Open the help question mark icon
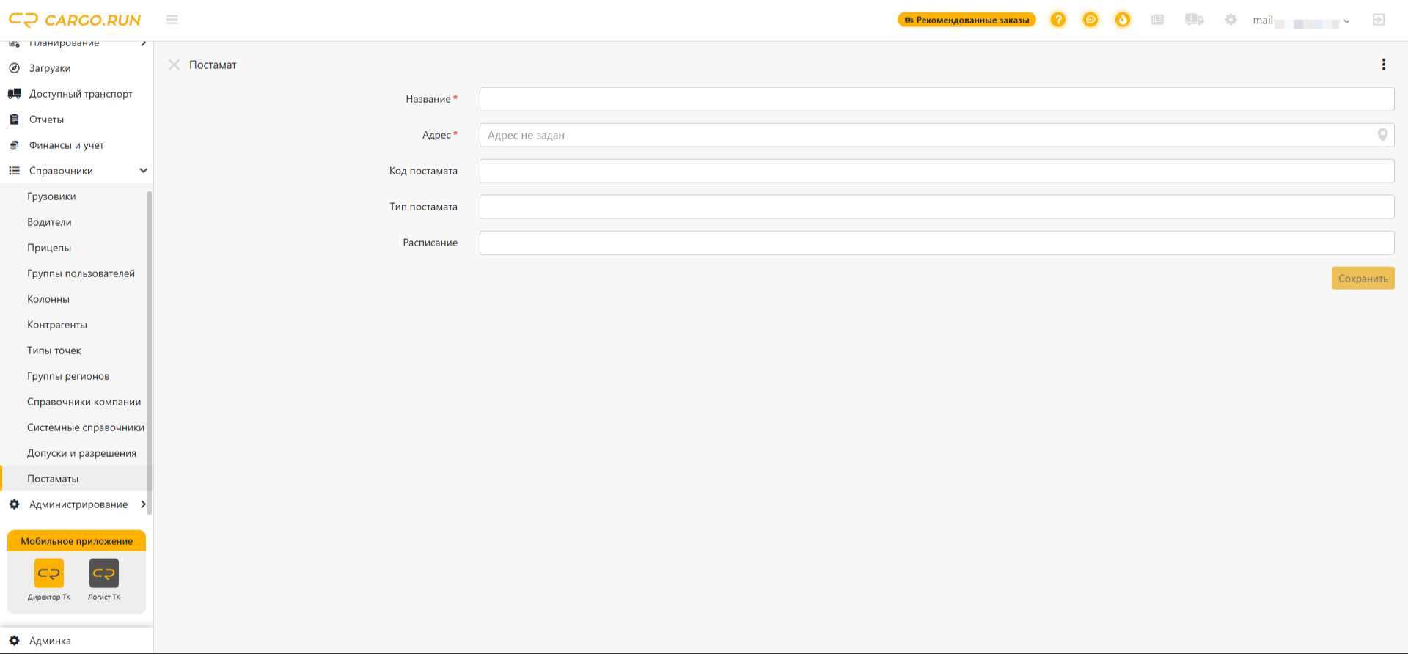This screenshot has width=1408, height=654. pyautogui.click(x=1057, y=20)
